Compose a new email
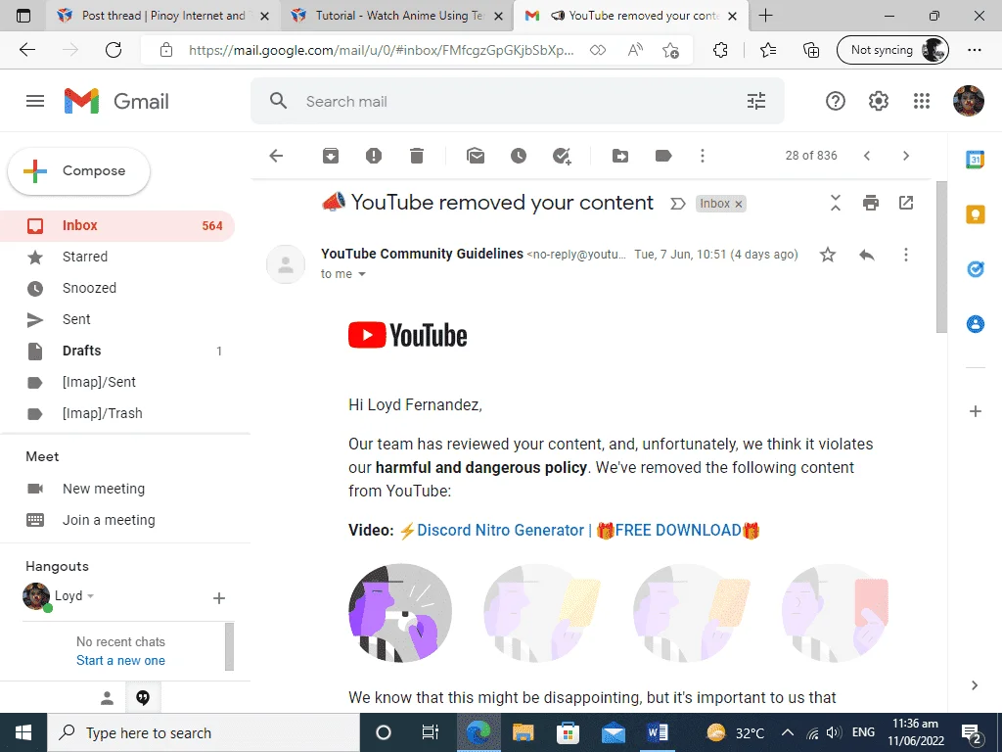 click(x=79, y=170)
